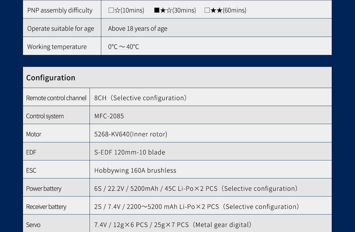Image resolution: width=355 pixels, height=232 pixels.
Task: Click the 'Servo' row label
Action: click(x=33, y=225)
